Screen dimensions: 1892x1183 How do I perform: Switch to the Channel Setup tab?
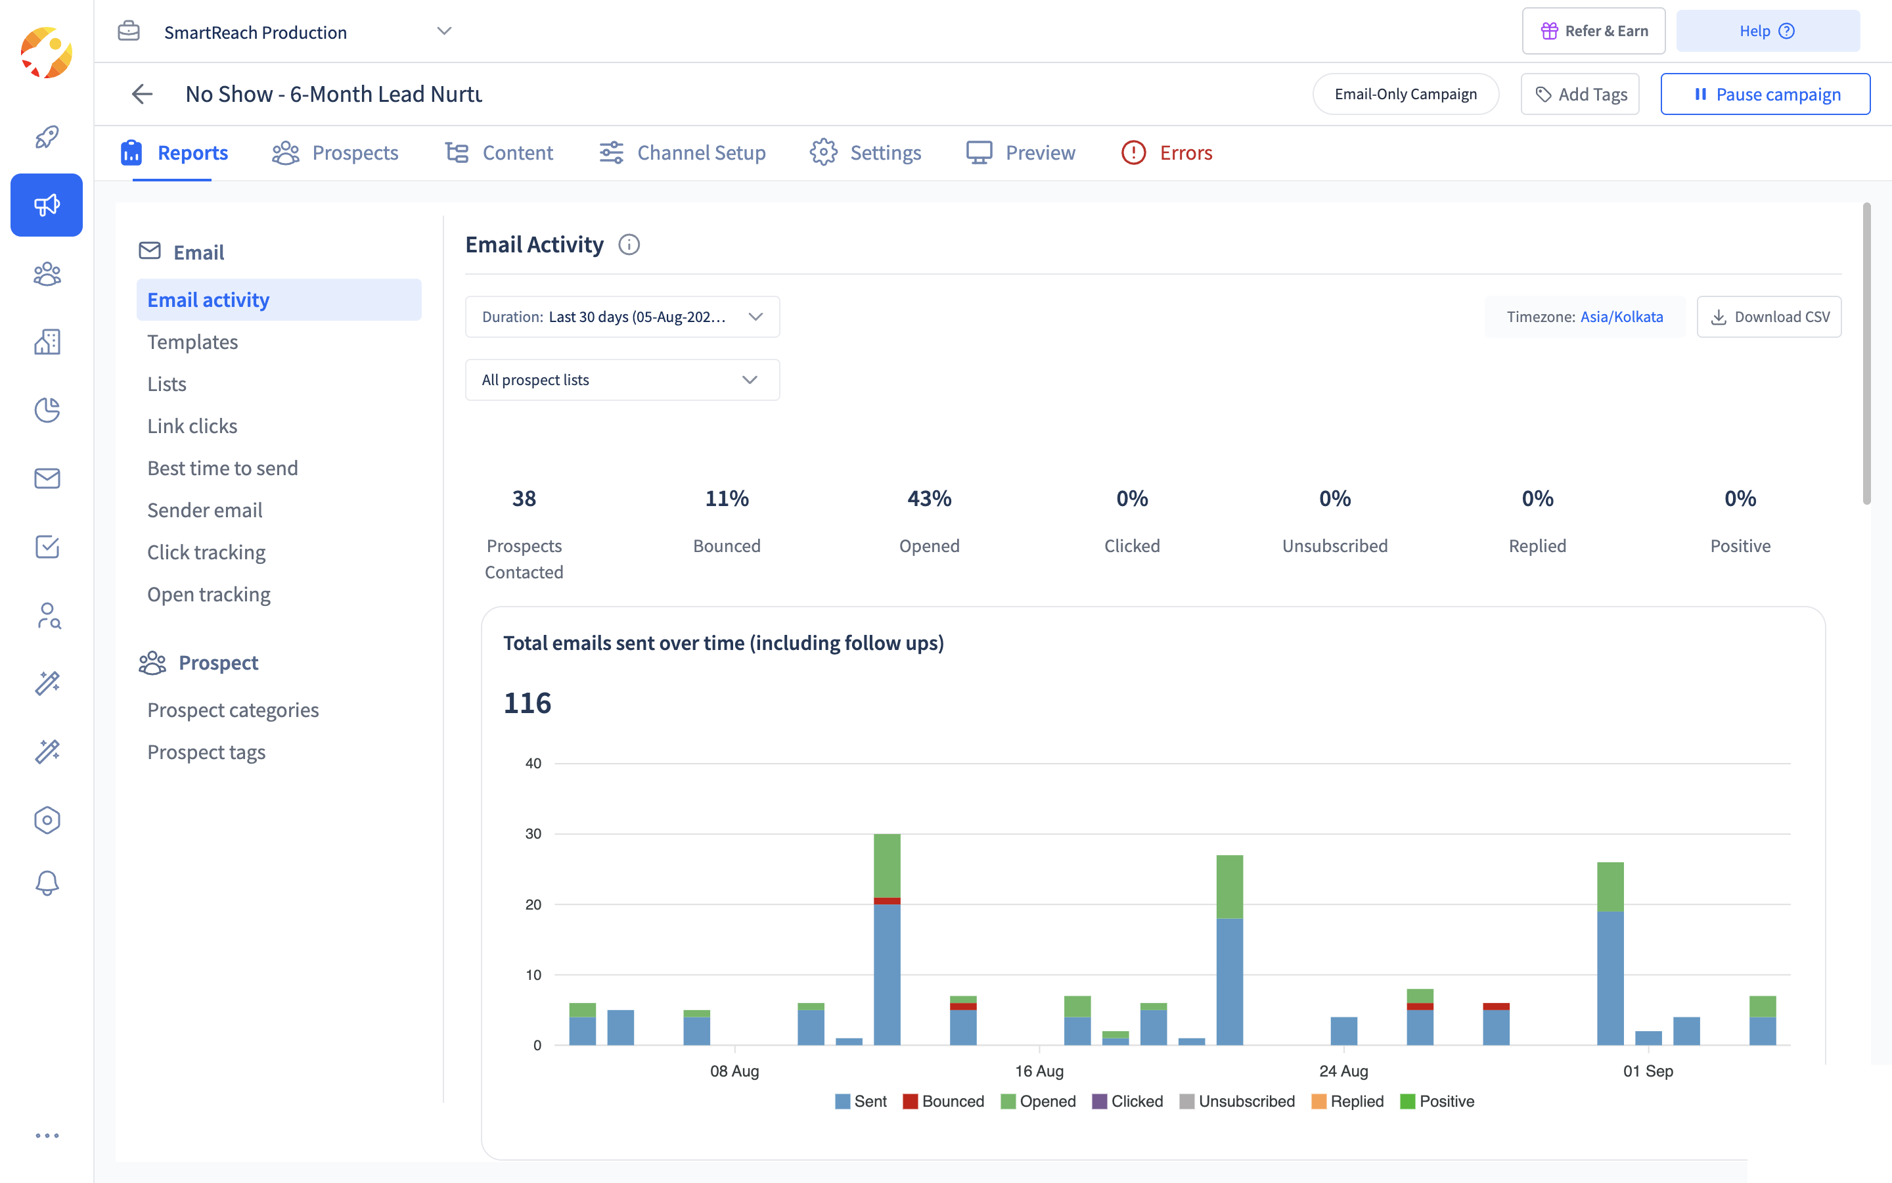click(682, 152)
